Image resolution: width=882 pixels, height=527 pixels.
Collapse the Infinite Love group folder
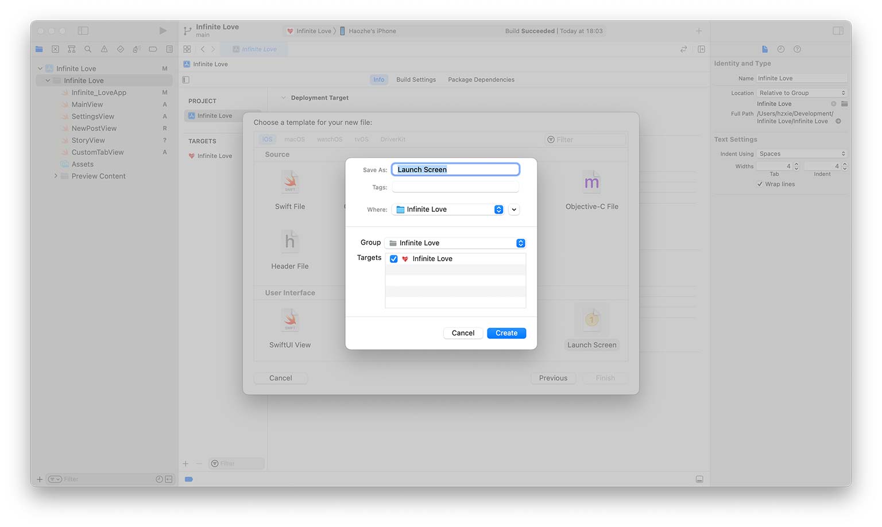click(x=48, y=81)
